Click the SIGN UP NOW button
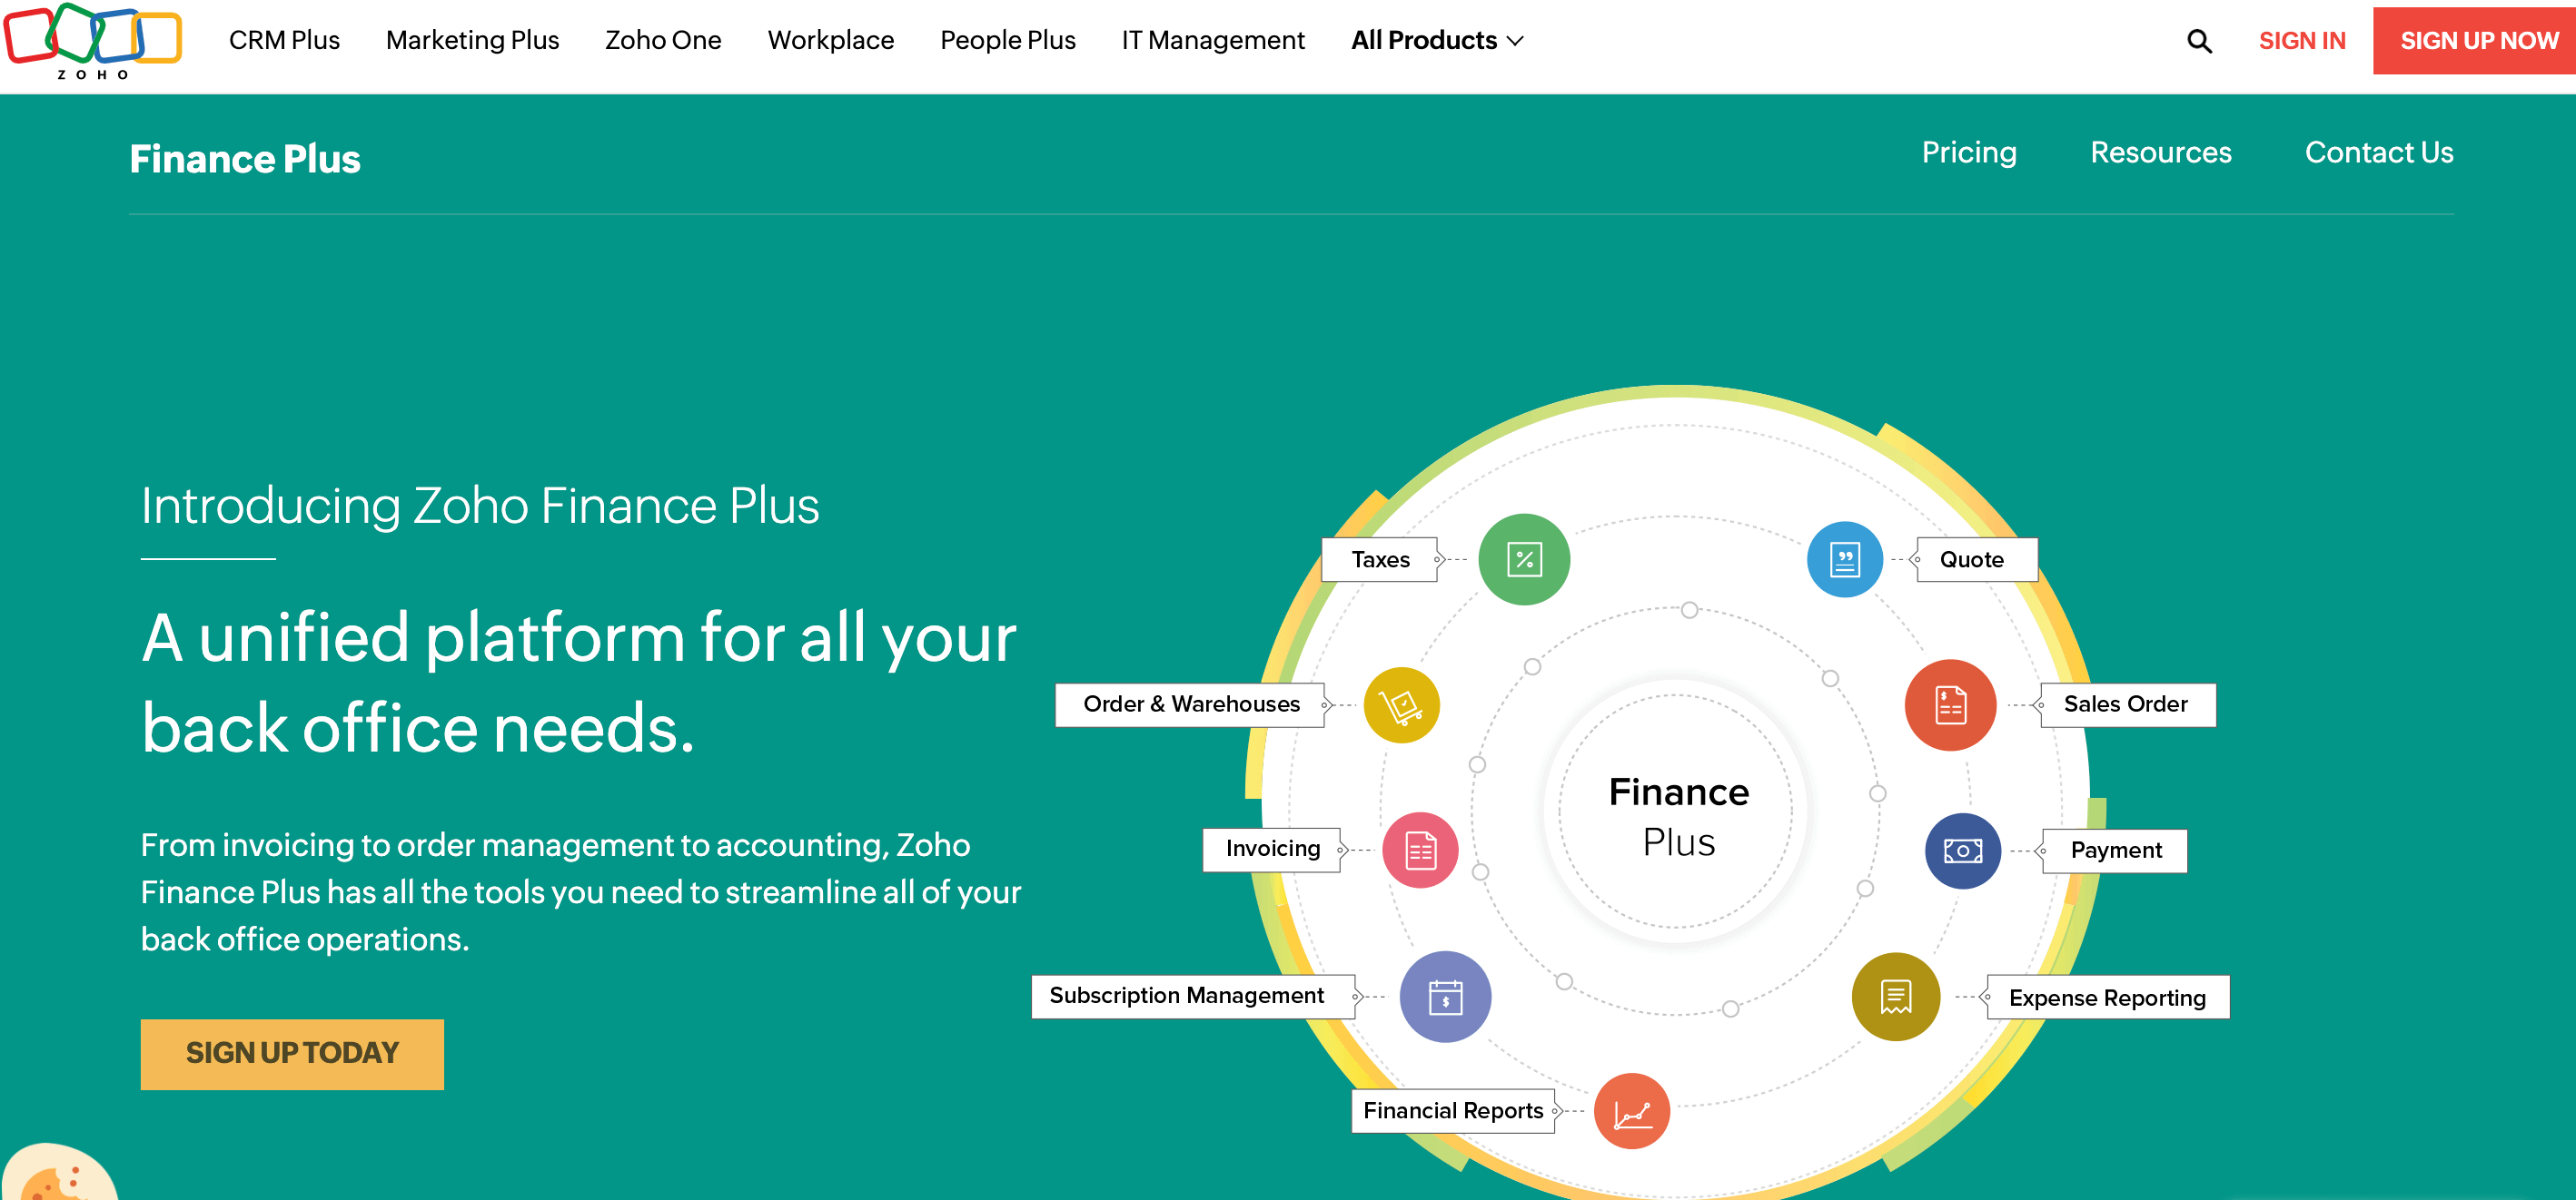Image resolution: width=2576 pixels, height=1200 pixels. pyautogui.click(x=2474, y=41)
